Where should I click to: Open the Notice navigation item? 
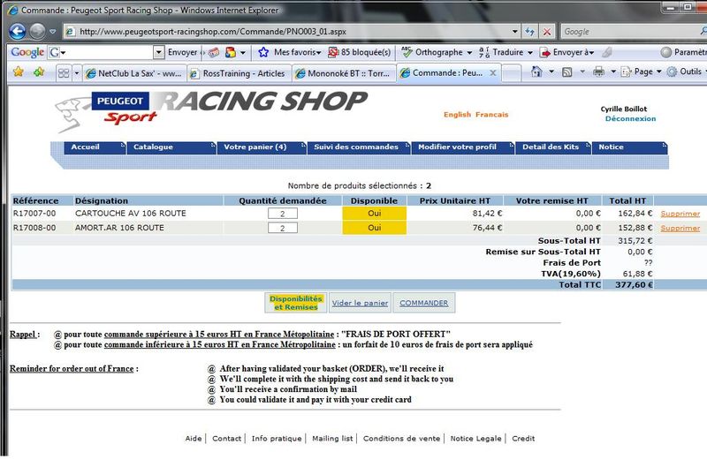click(x=629, y=147)
